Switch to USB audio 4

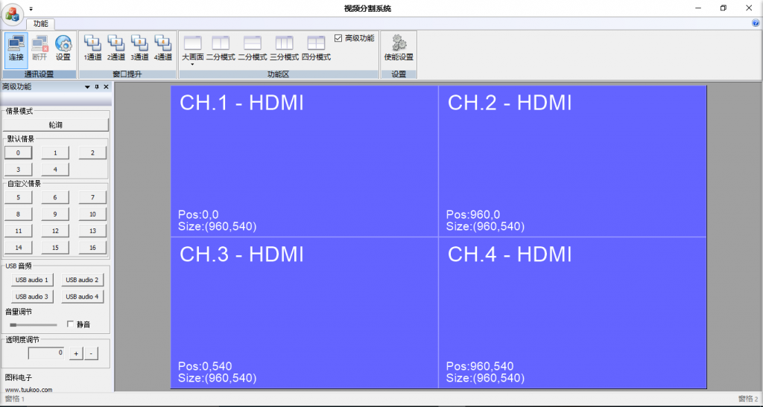click(82, 296)
